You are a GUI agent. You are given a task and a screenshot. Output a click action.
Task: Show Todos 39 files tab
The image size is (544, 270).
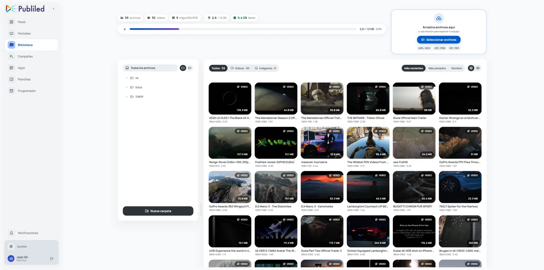(x=218, y=68)
